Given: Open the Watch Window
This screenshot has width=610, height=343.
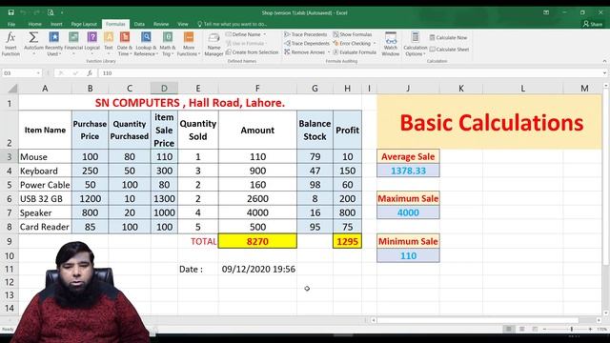Looking at the screenshot, I should tap(391, 44).
